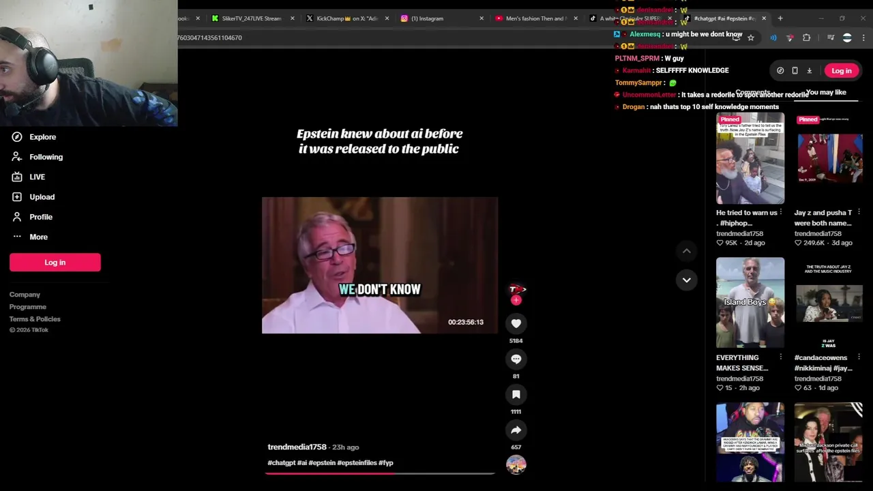Close the Instagram browser tab
Screen dimensions: 873x491
click(481, 18)
